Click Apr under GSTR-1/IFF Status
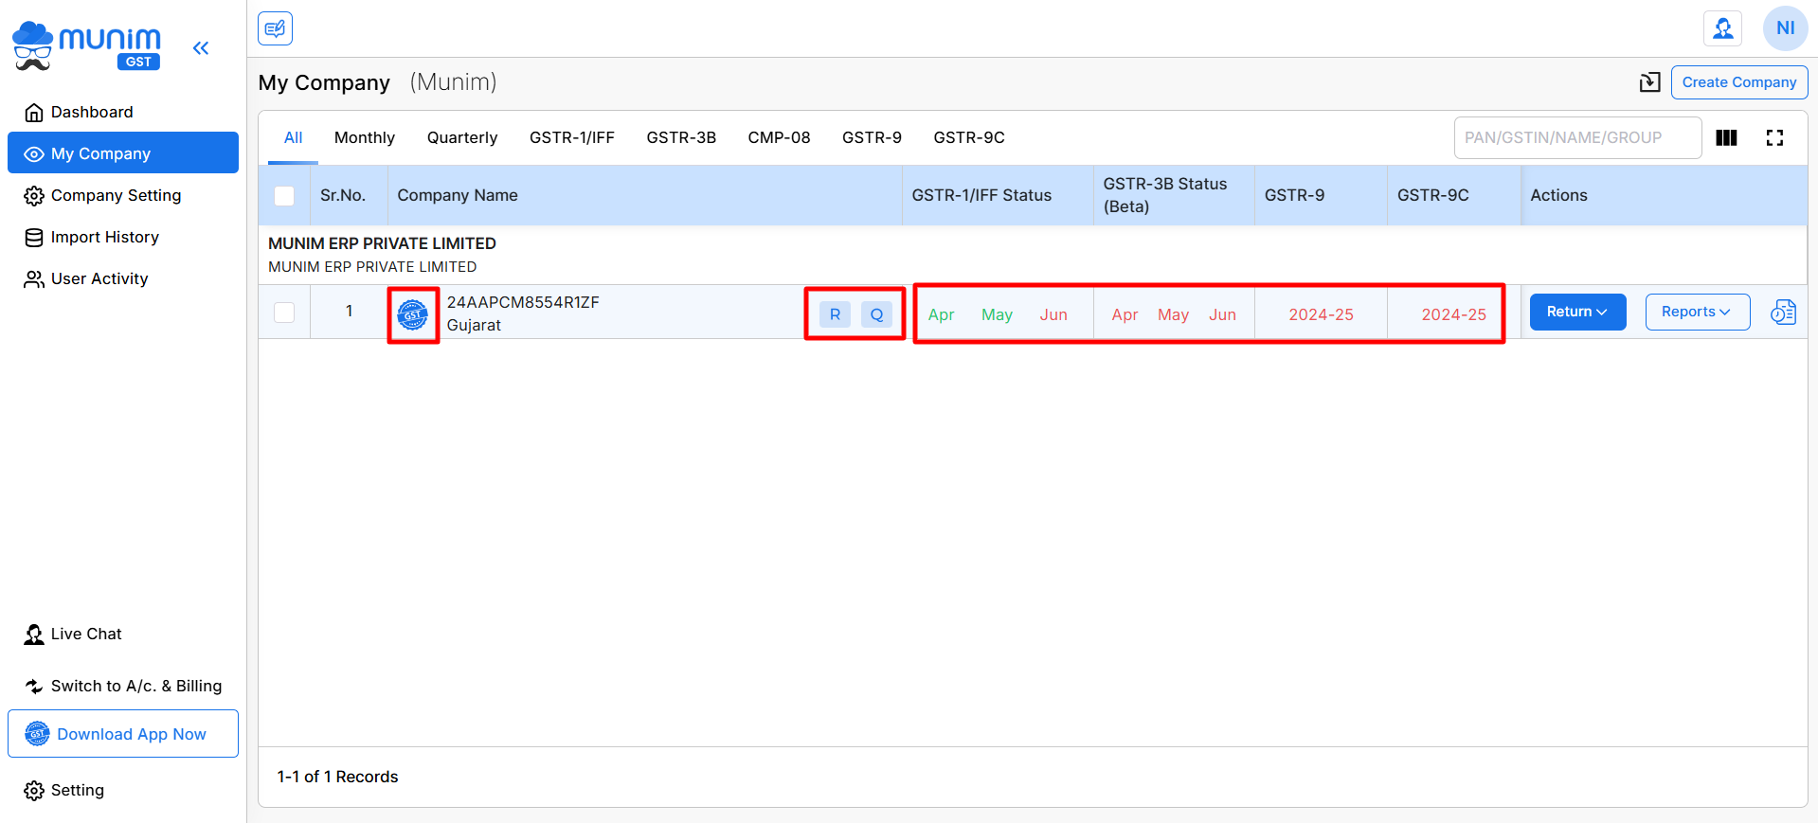Screen dimensions: 1818x823 point(941,315)
